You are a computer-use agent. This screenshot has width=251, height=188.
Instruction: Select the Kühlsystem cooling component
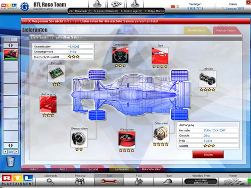tap(127, 140)
